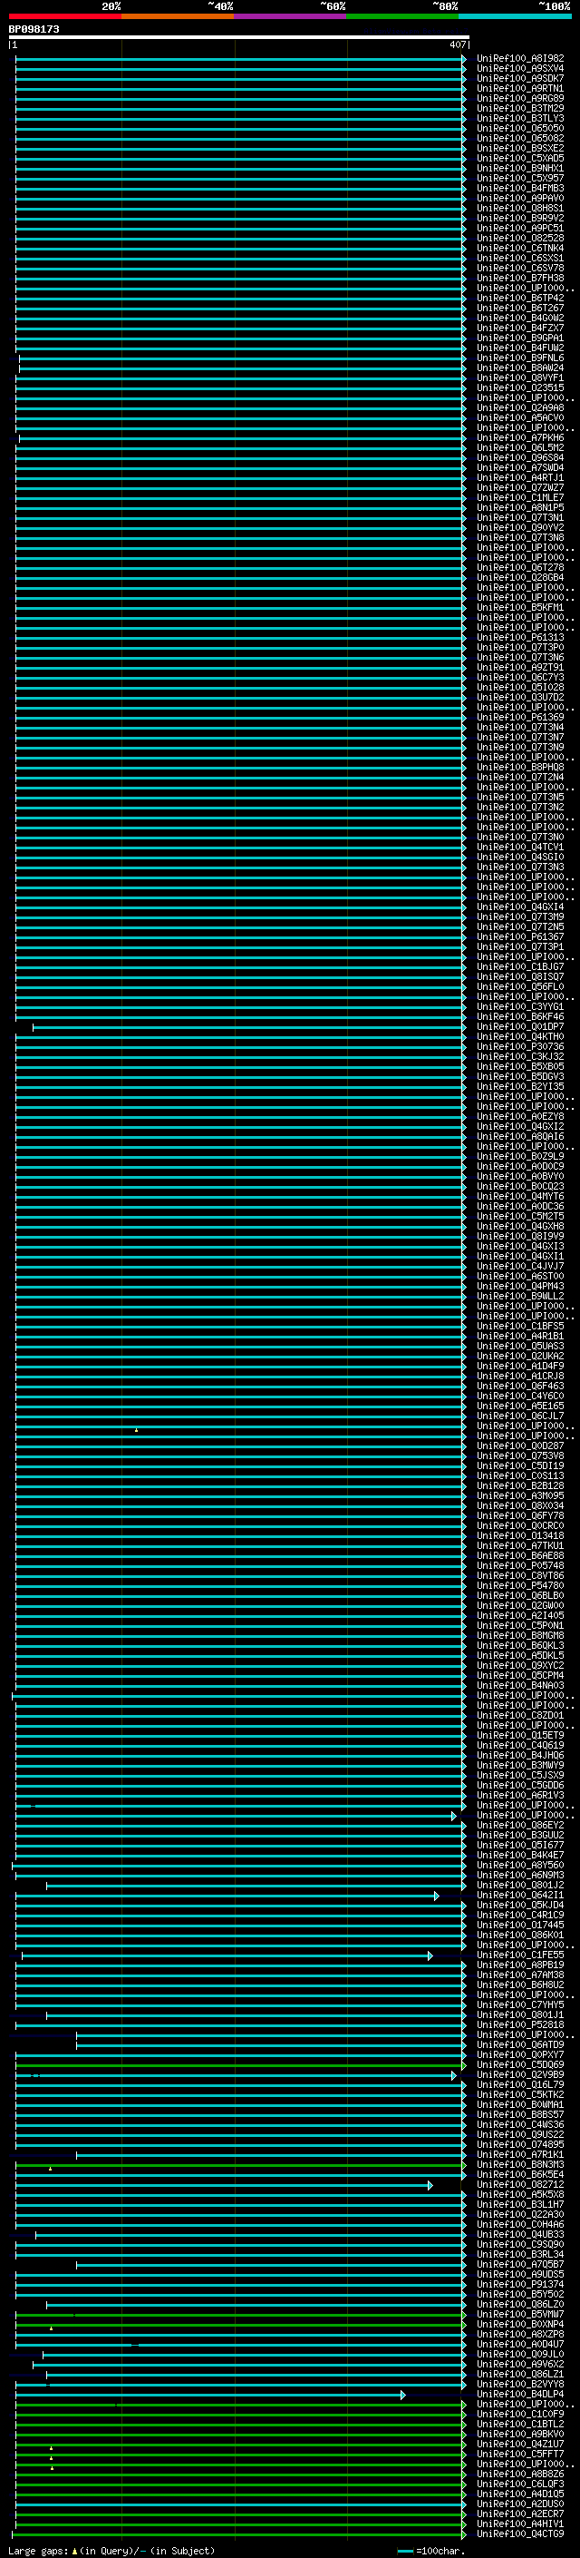Select hit UniRef100_C6LQF3
Image resolution: width=580 pixels, height=2558 pixels.
coord(519,2484)
